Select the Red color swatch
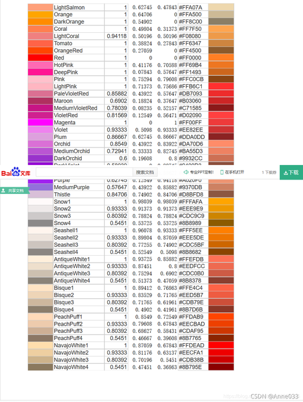The image size is (303, 402). [41, 58]
